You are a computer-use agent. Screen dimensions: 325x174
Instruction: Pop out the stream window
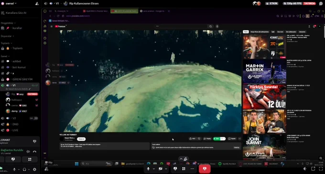click(x=313, y=169)
